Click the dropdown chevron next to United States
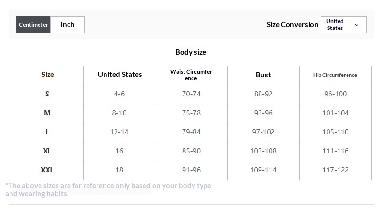Viewport: 387px width, 210px height. pyautogui.click(x=357, y=25)
